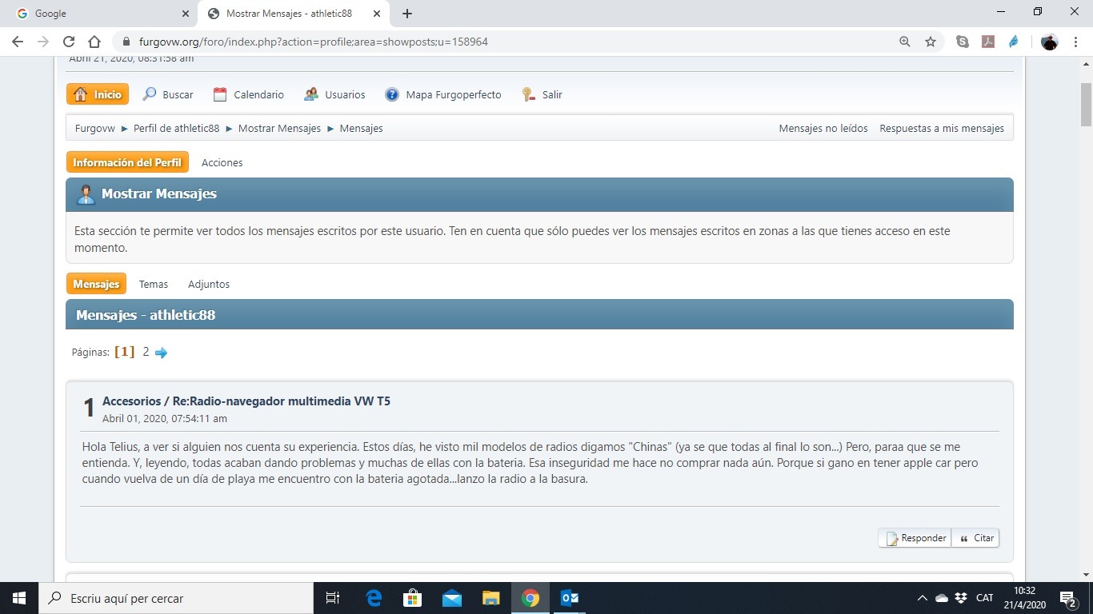1093x614 pixels.
Task: Click the Chrome taskbar icon
Action: (530, 598)
